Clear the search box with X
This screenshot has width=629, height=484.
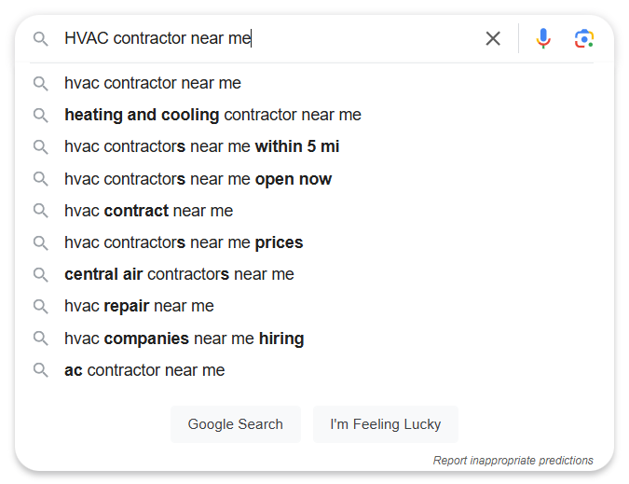(493, 38)
